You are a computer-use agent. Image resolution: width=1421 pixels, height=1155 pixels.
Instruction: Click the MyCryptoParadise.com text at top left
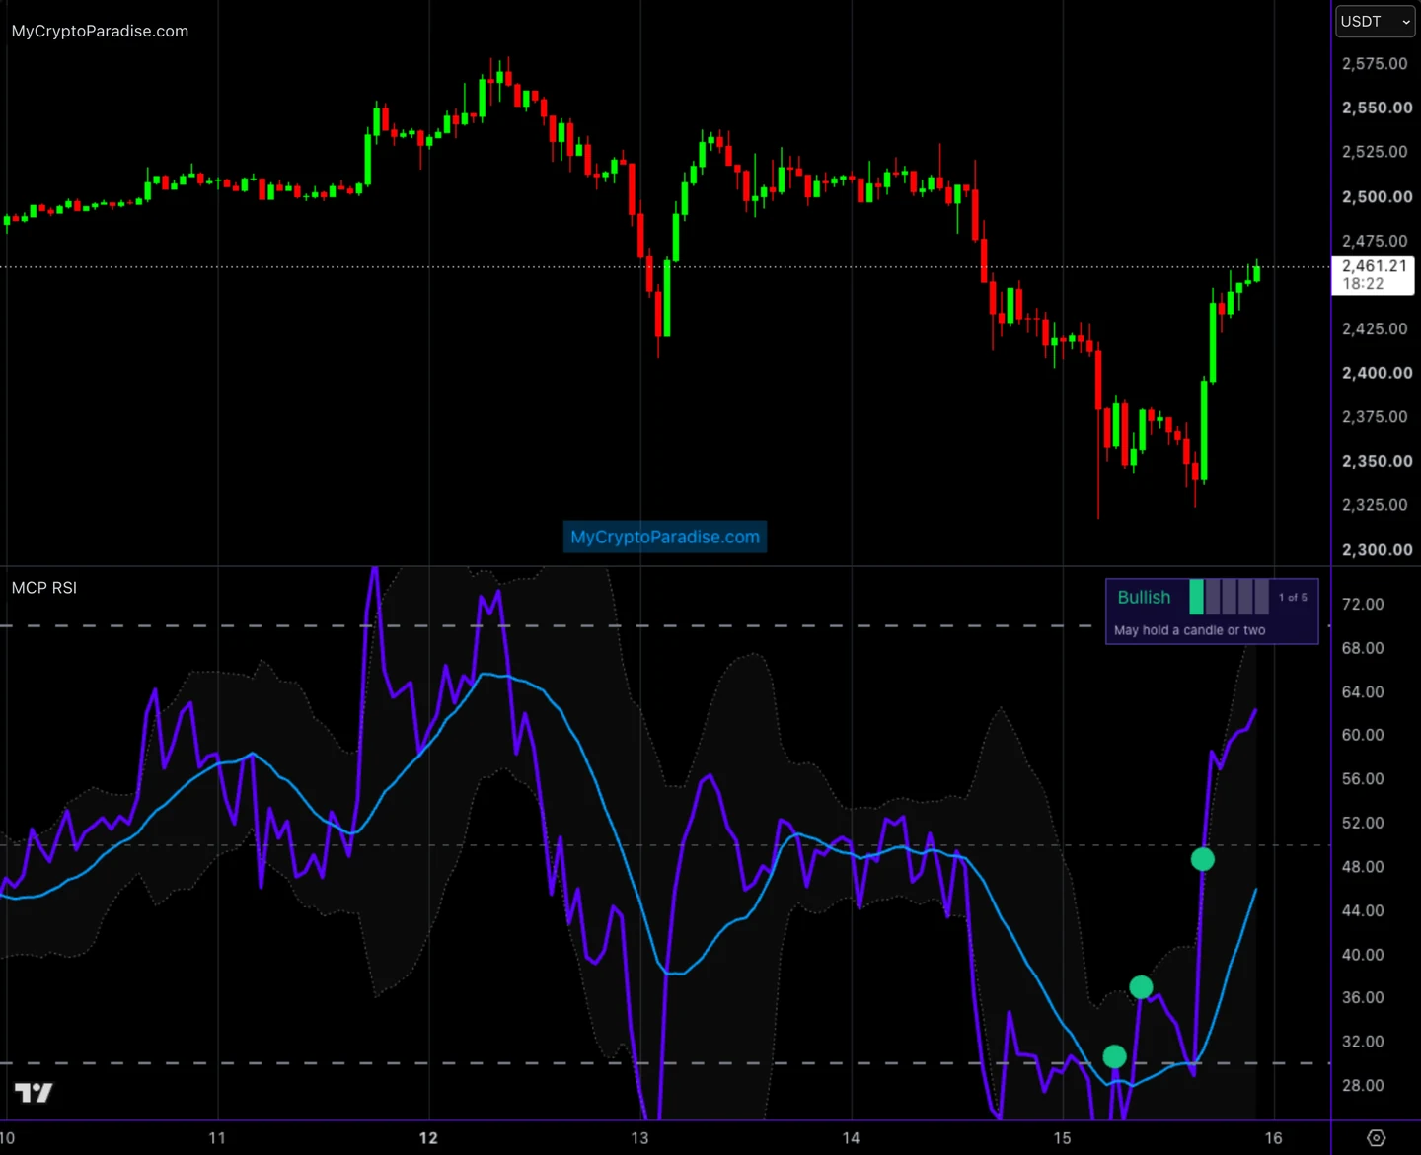[x=100, y=32]
